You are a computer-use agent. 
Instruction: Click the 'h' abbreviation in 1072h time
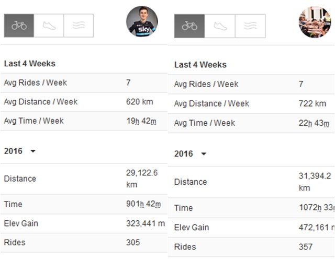point(319,208)
